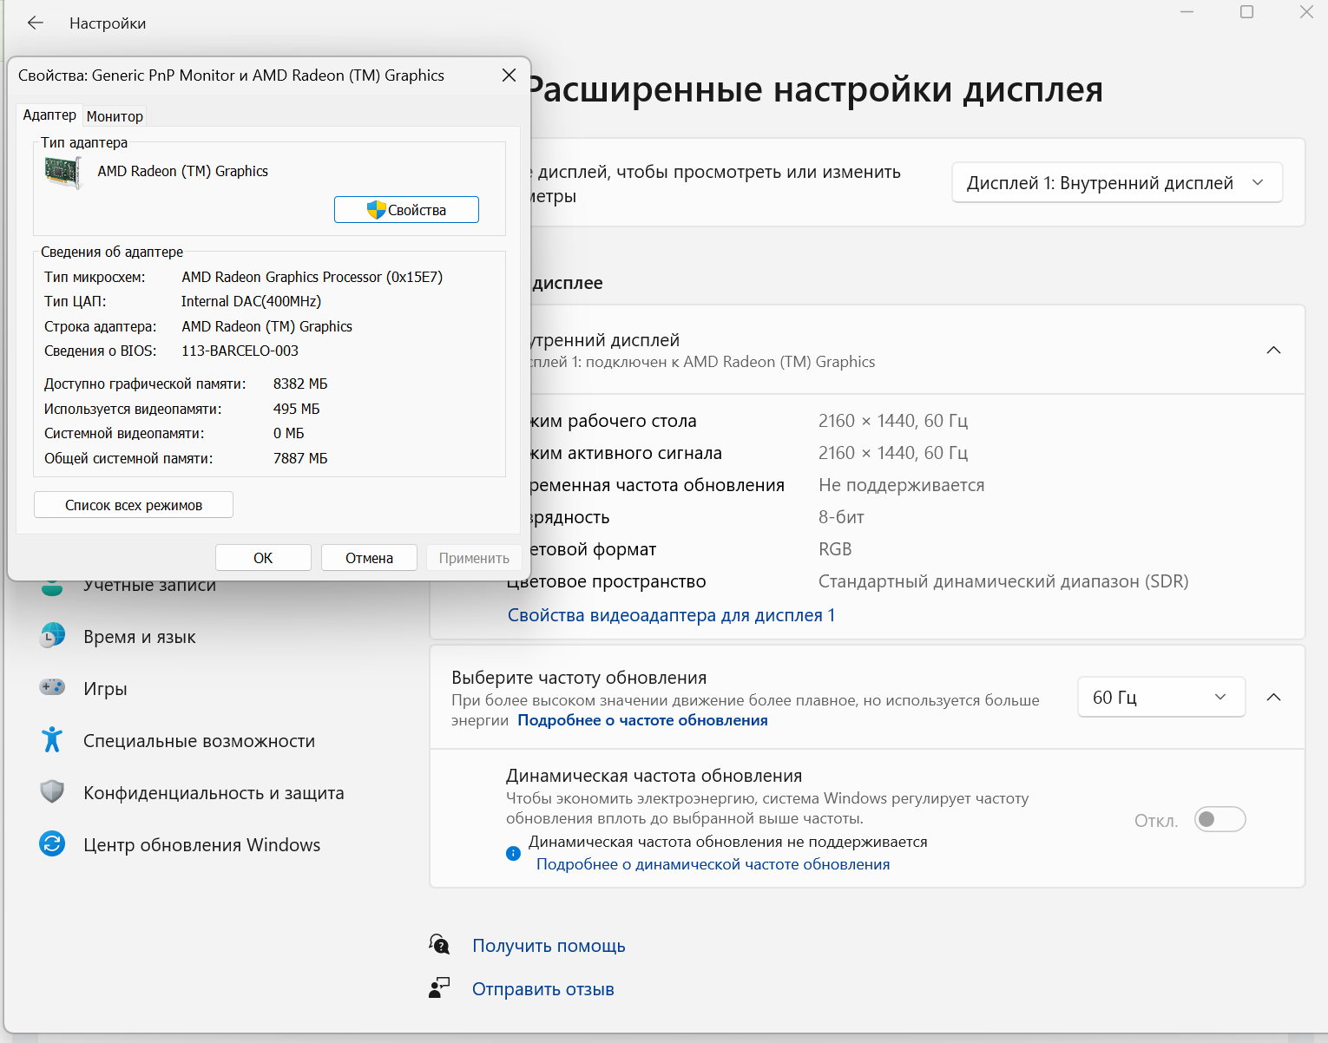Click the Time and language globe icon

point(52,636)
